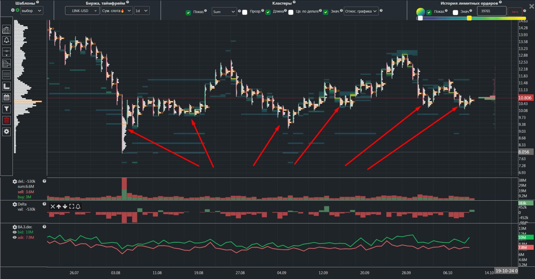Open help icon of del. volume panel
The width and height of the screenshot is (535, 279).
pos(44,181)
